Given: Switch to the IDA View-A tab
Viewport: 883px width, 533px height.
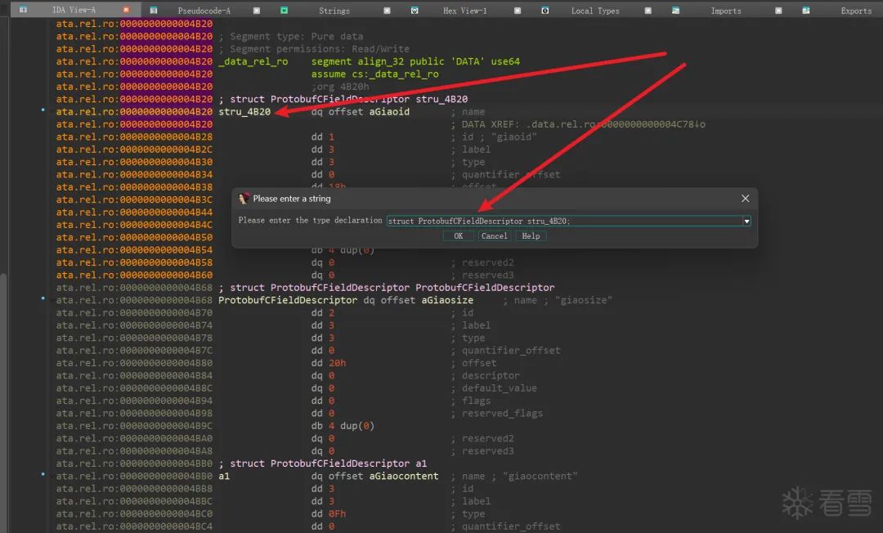Looking at the screenshot, I should coord(74,10).
